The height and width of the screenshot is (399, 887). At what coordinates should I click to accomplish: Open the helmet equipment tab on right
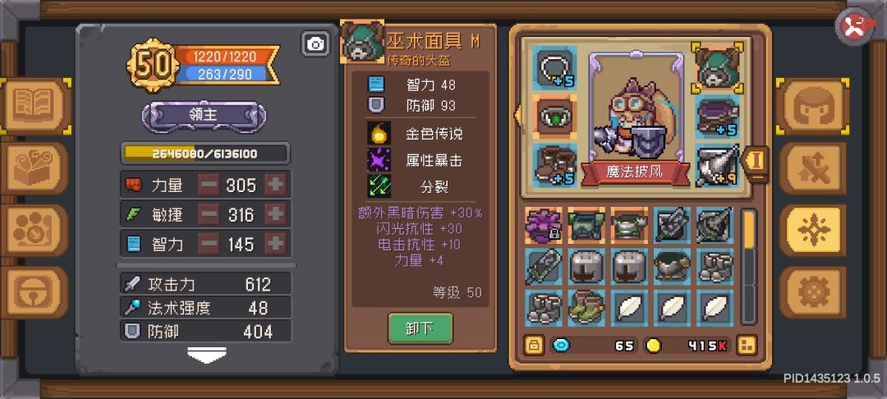(812, 106)
